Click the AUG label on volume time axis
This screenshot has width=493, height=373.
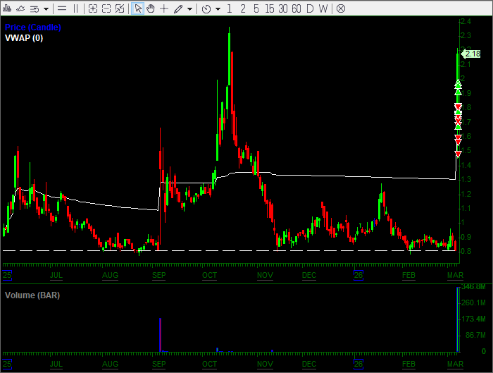click(110, 364)
